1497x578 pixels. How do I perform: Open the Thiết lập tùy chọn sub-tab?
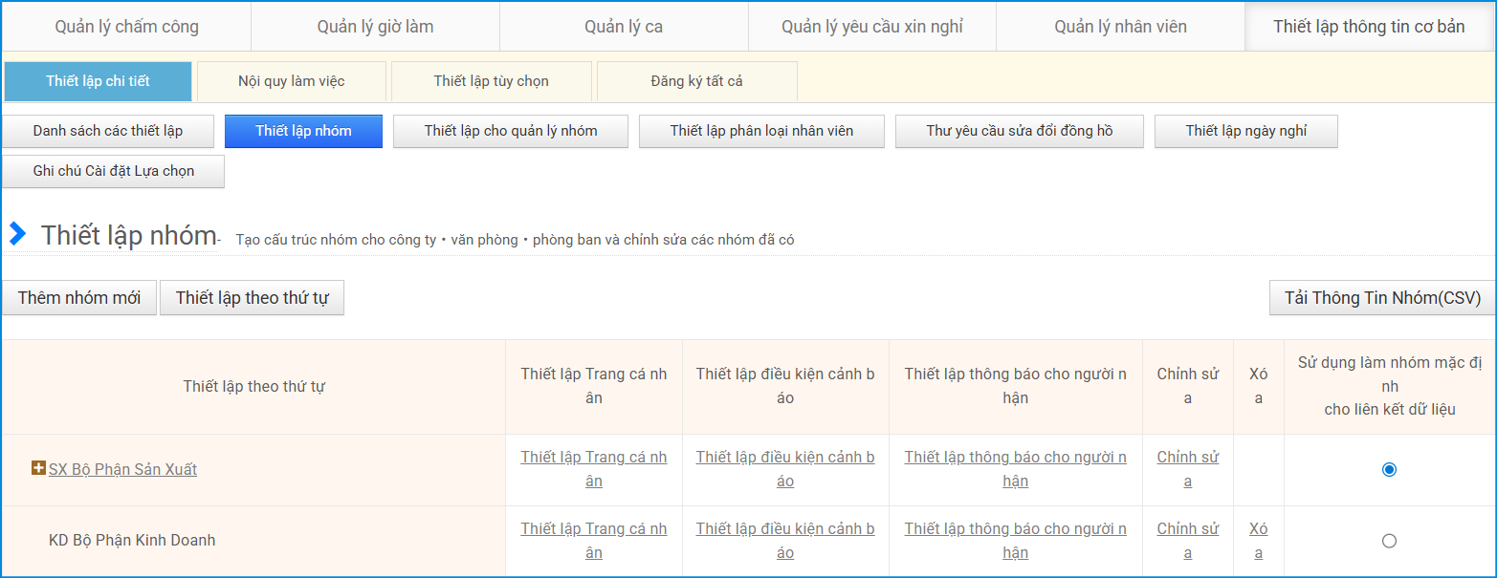coord(491,81)
